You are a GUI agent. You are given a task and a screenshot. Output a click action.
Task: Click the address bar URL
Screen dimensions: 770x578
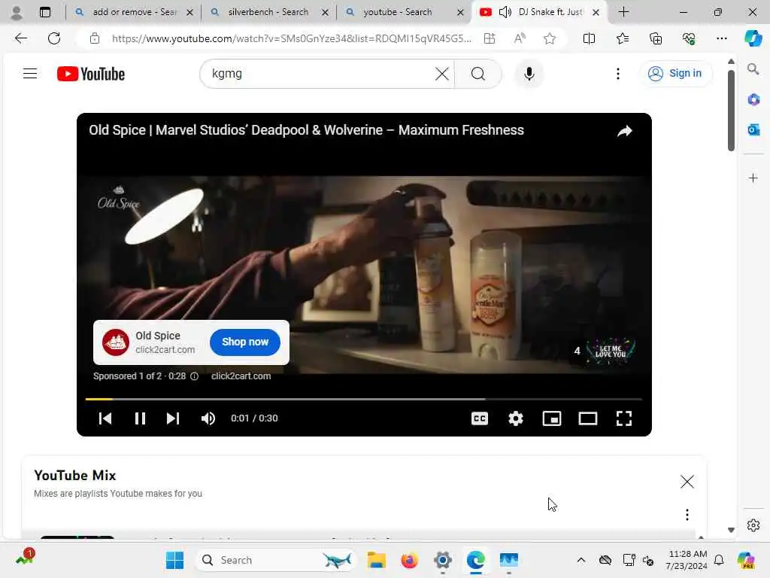point(291,38)
